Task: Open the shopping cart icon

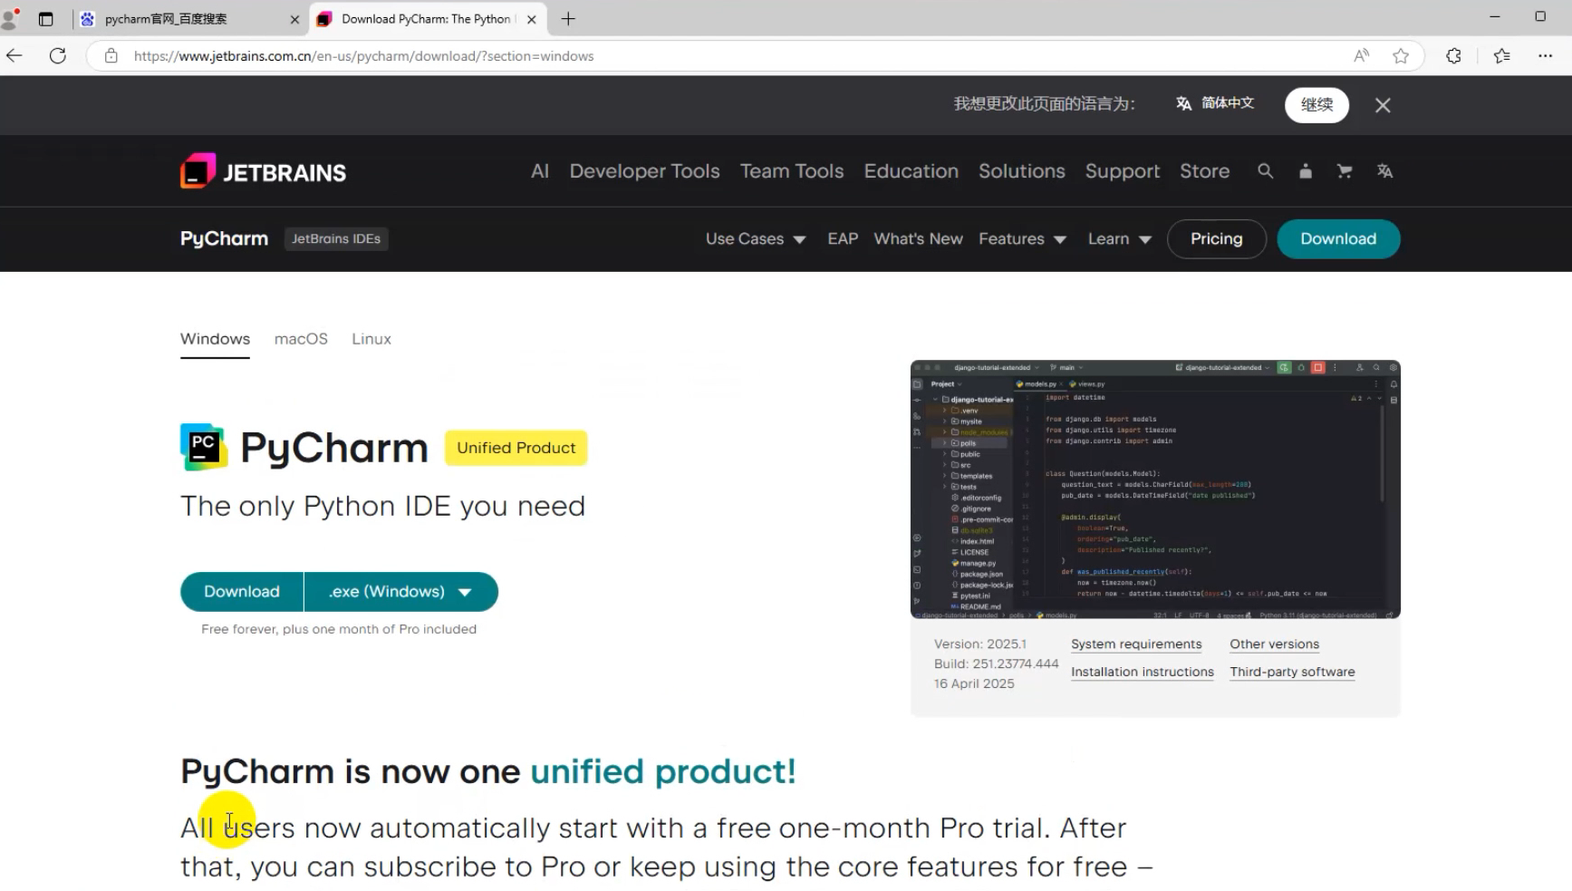Action: [x=1345, y=170]
